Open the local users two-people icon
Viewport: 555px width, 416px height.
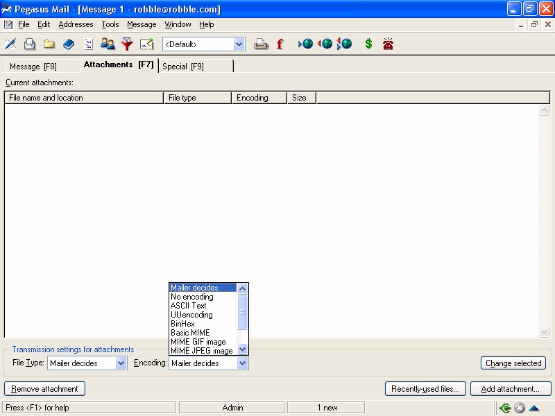coord(108,44)
